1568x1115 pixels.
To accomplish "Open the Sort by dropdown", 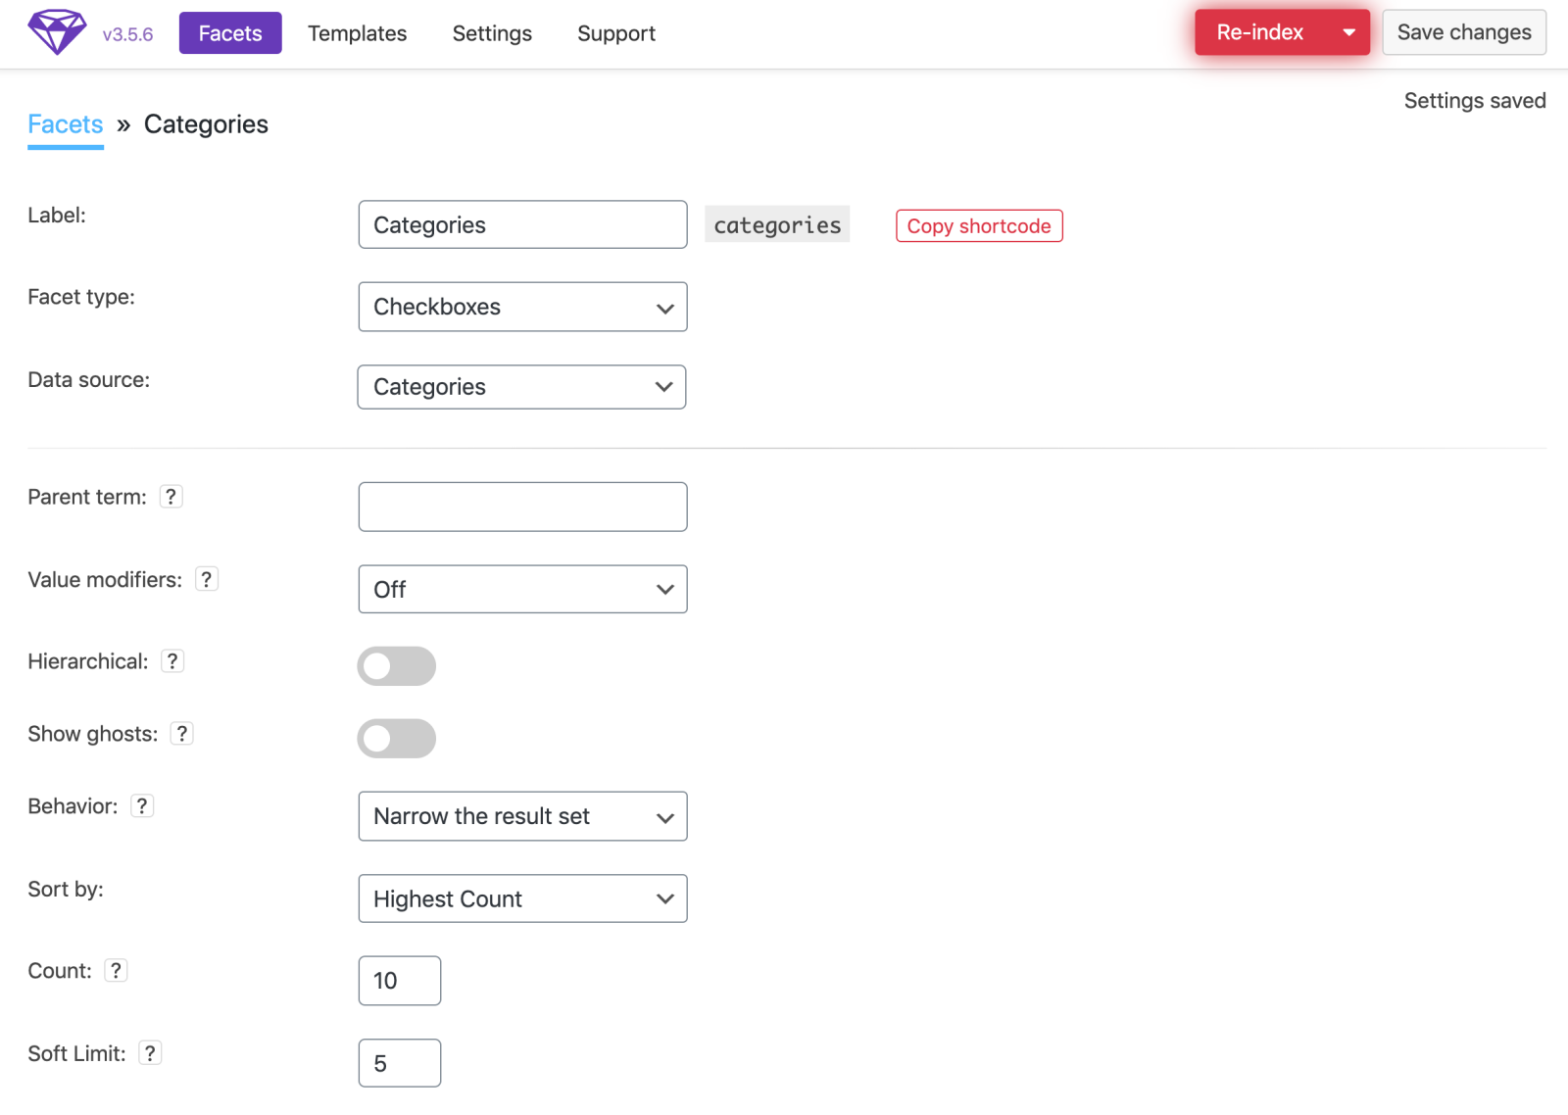I will [x=522, y=898].
